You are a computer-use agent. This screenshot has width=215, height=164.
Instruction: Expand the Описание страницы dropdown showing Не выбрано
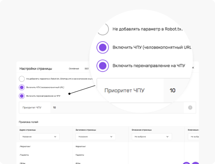[x=152, y=137]
